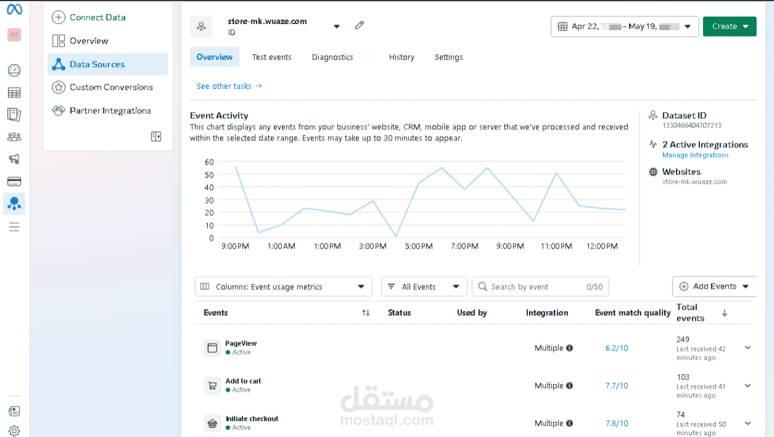Open the 6.2/10 match quality link

617,348
